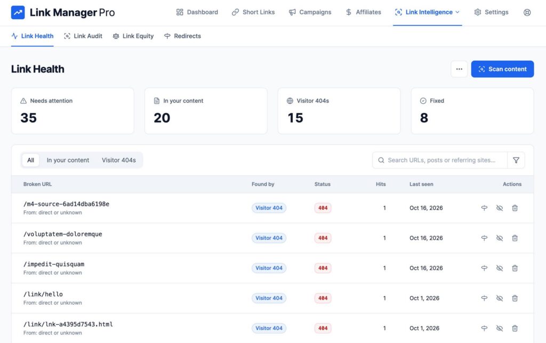Click the /impedit-quisquam URL text
The height and width of the screenshot is (343, 546).
[x=54, y=264]
